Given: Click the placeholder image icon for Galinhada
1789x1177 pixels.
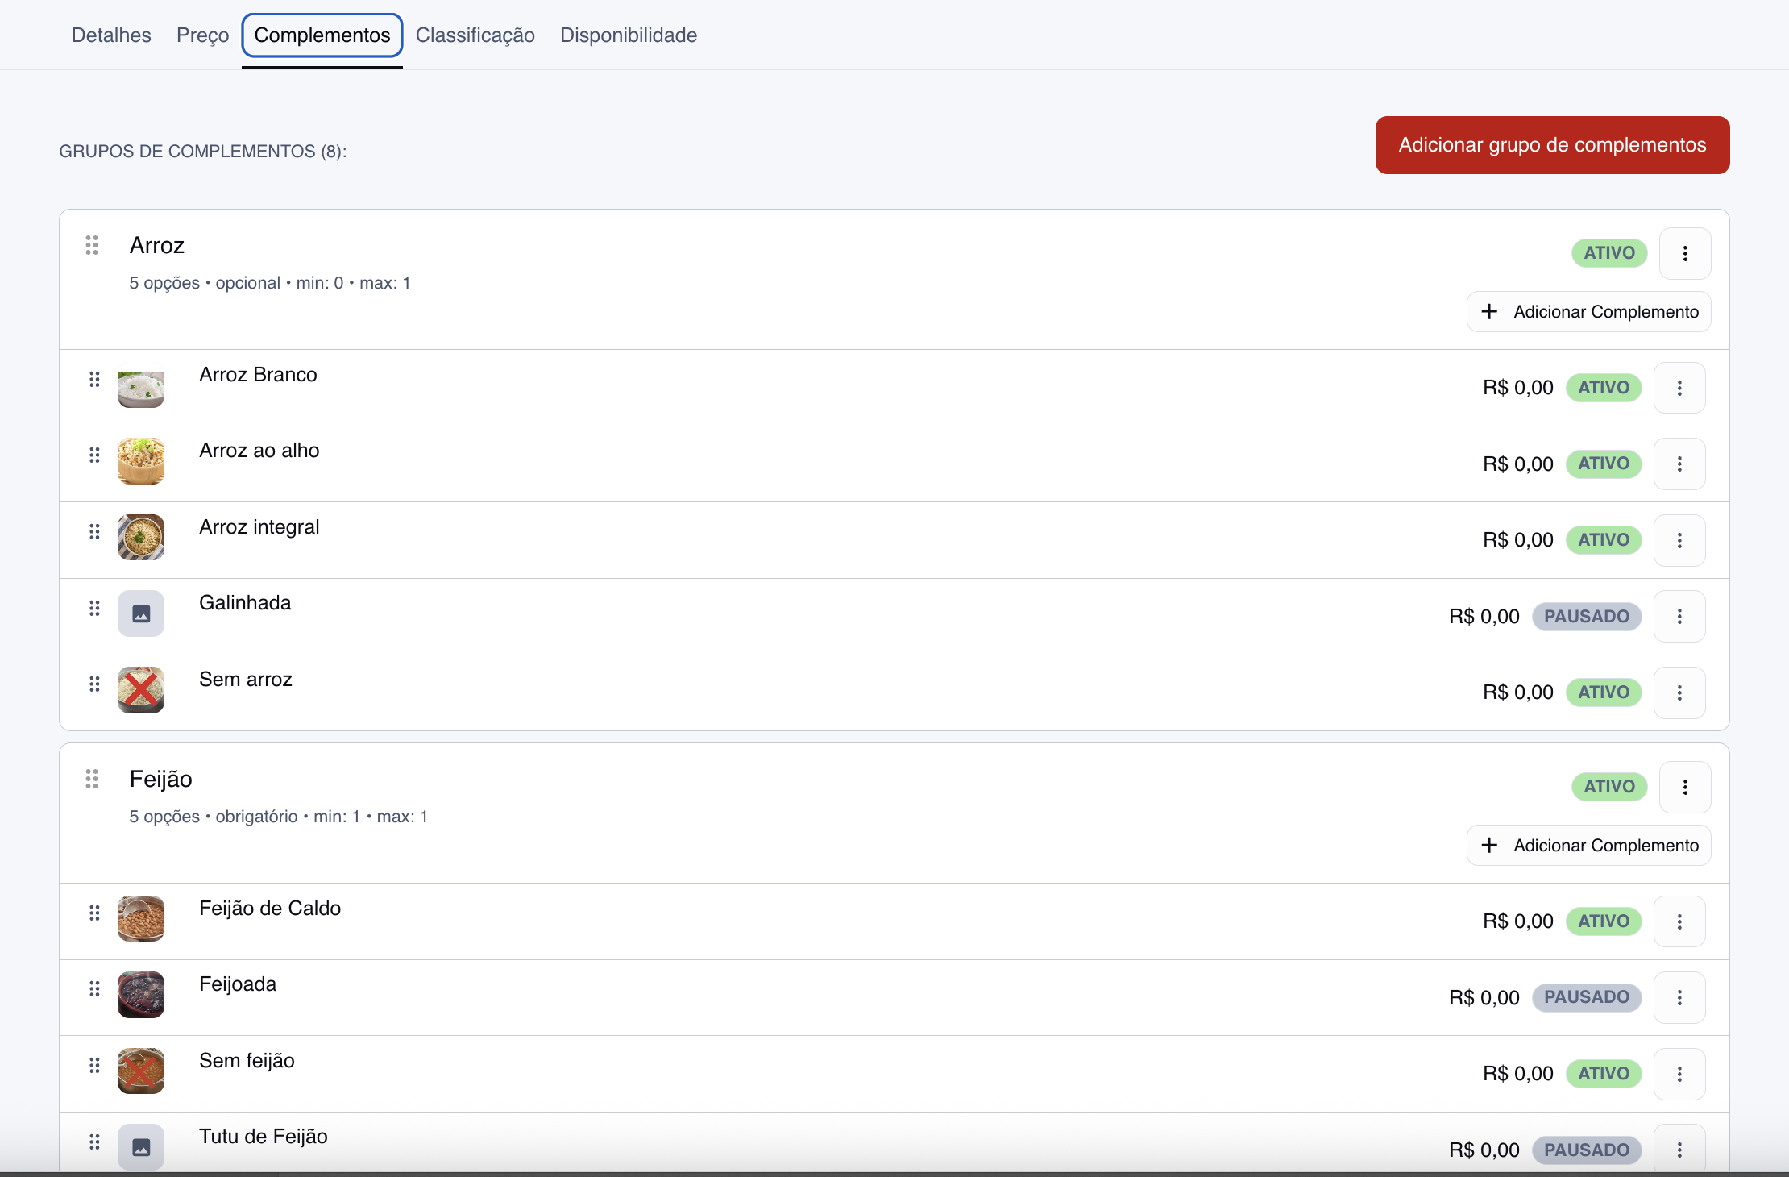Looking at the screenshot, I should (x=141, y=614).
